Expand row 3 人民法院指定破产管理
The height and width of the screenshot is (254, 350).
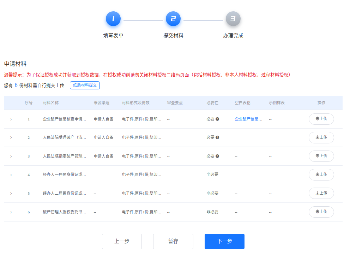click(x=11, y=156)
